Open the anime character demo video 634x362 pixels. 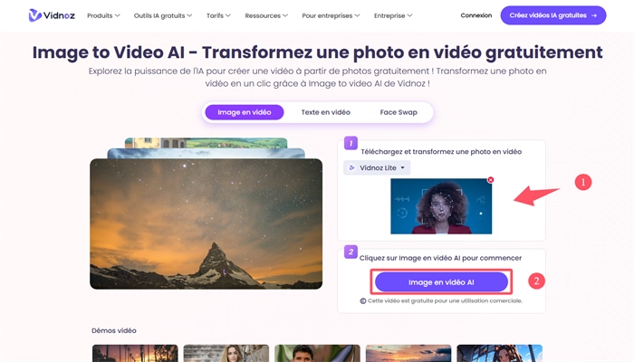tap(500, 353)
